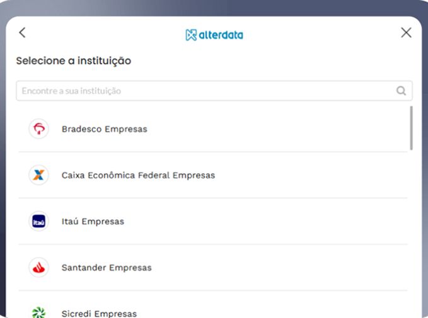The height and width of the screenshot is (318, 428).
Task: Select Bradesco Empresas
Action: click(x=104, y=129)
